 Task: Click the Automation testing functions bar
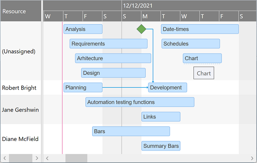click(x=140, y=102)
